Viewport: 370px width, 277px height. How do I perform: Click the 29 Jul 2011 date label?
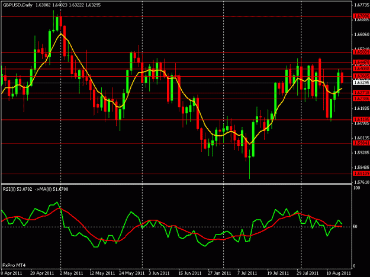(x=307, y=273)
